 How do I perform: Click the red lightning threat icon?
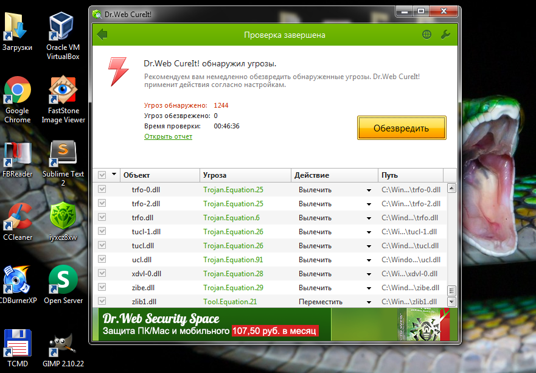pyautogui.click(x=118, y=71)
